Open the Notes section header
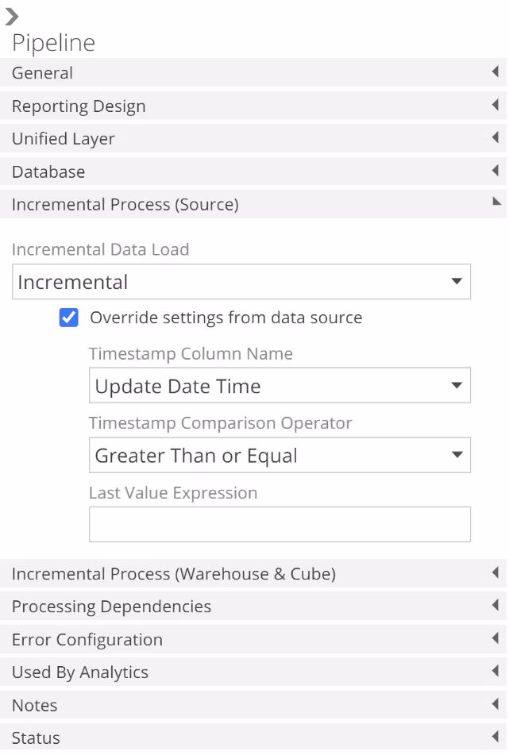509x755 pixels. pos(34,705)
